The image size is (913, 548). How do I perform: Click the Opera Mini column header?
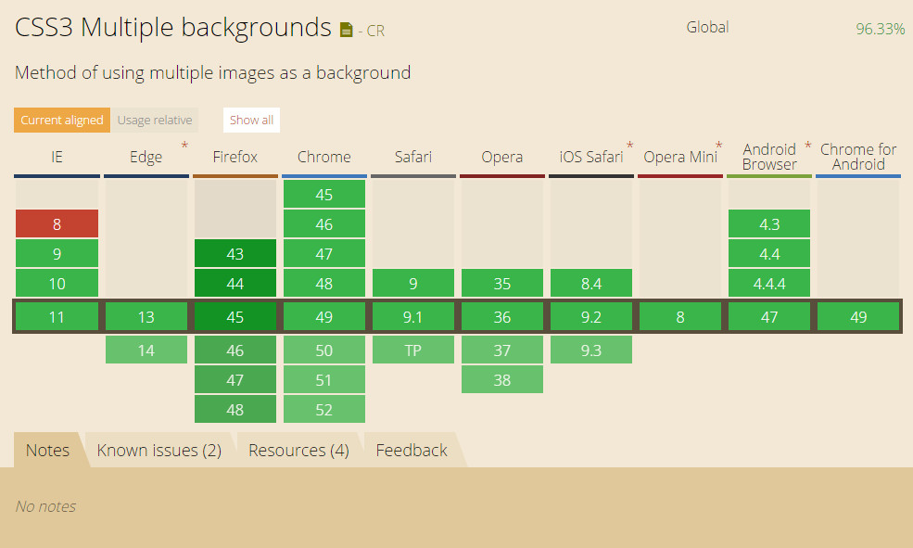[680, 157]
